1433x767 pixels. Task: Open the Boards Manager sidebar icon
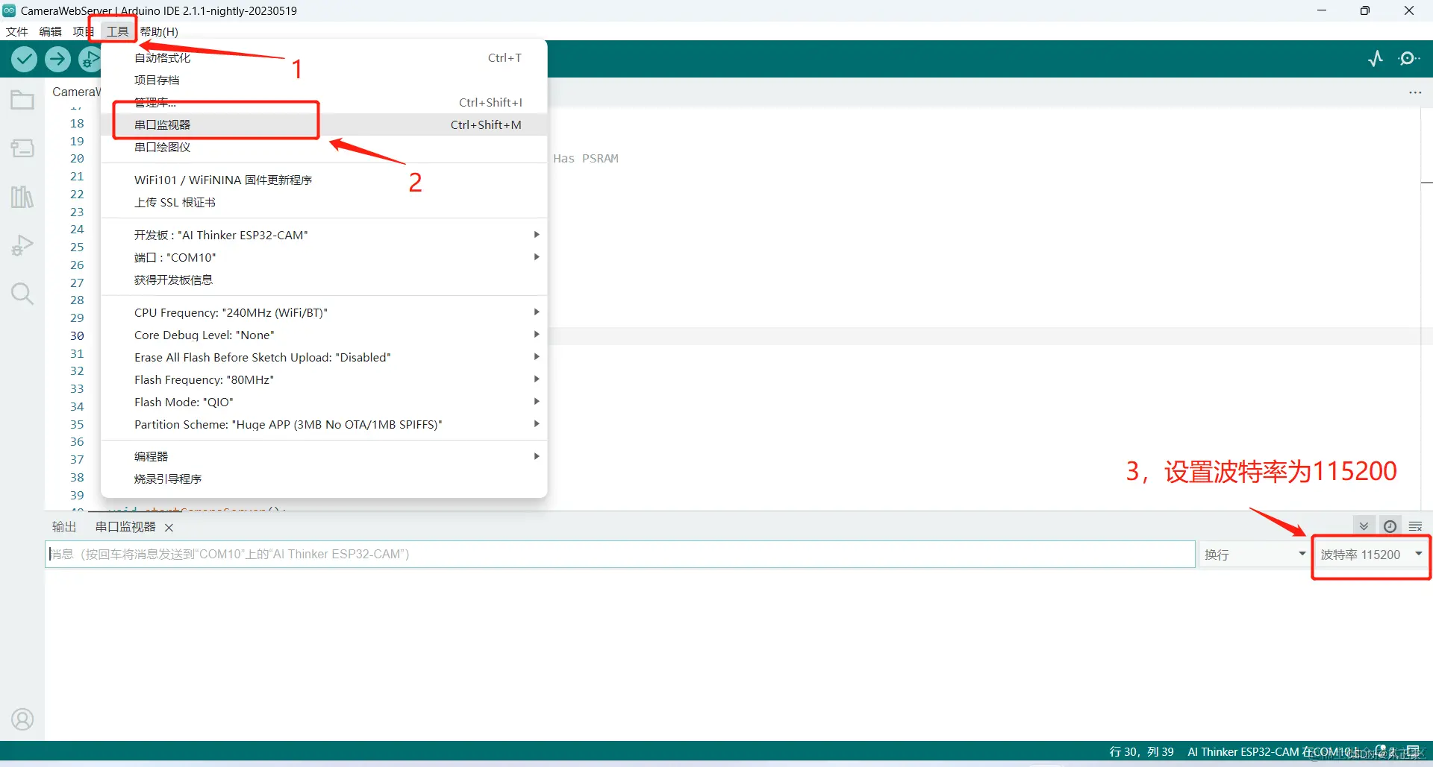[22, 148]
